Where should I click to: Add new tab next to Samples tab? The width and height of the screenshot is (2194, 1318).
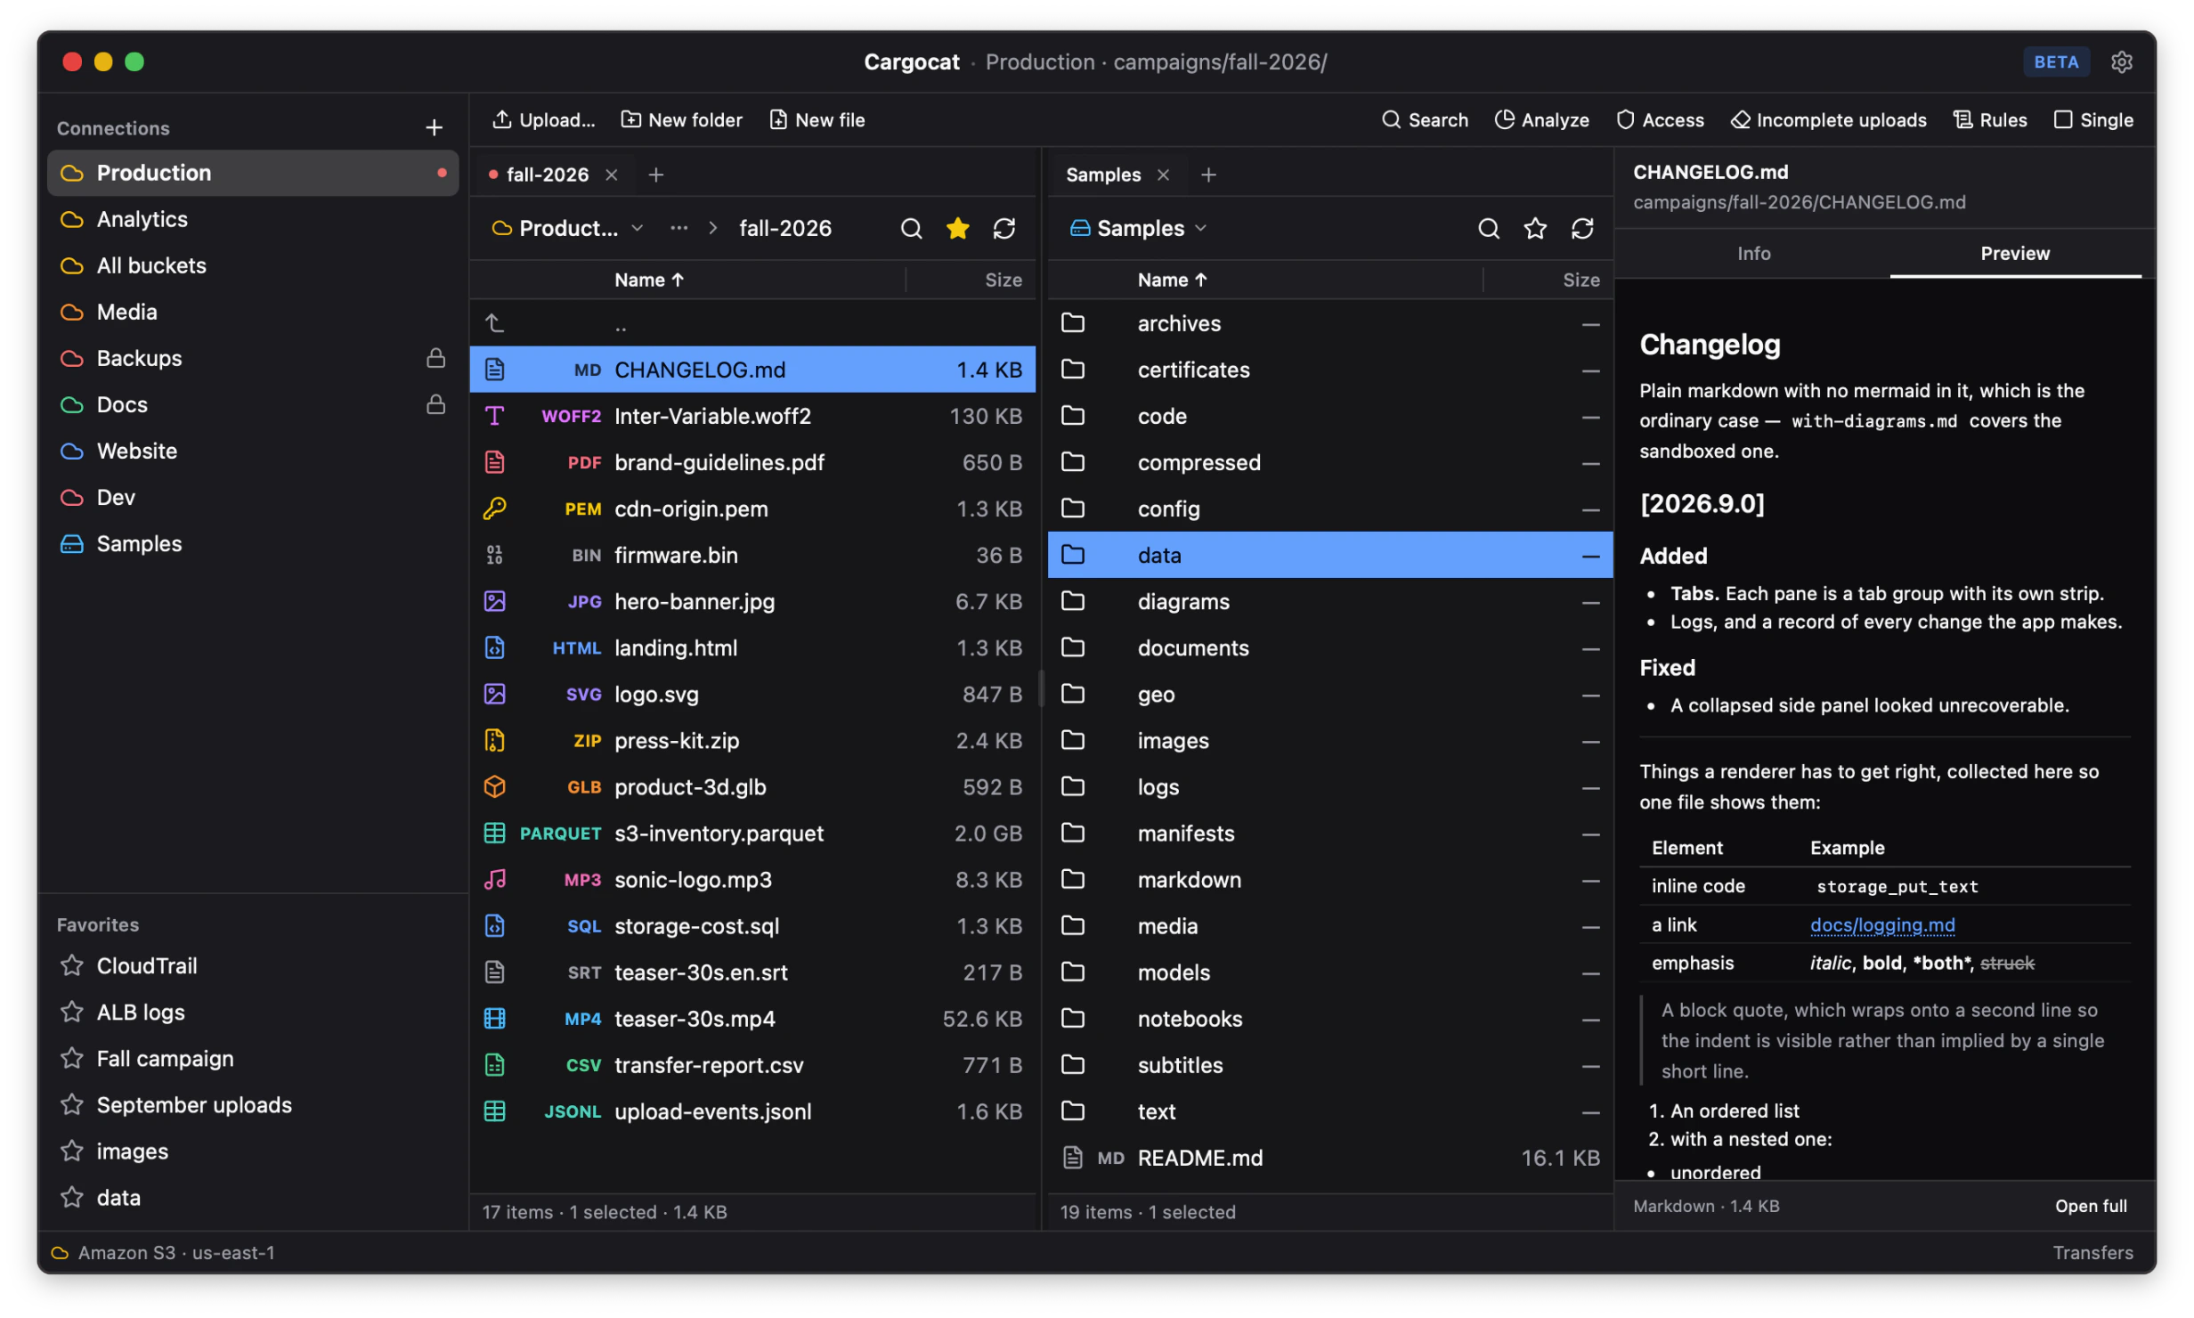(1207, 175)
